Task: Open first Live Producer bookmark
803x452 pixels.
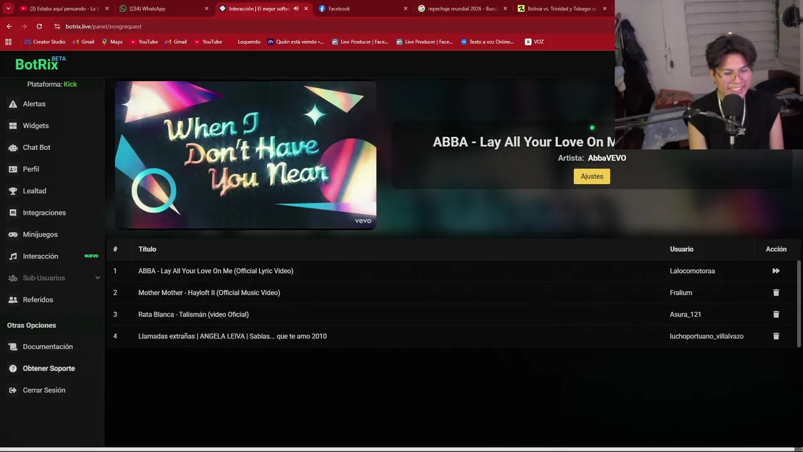Action: coord(360,42)
